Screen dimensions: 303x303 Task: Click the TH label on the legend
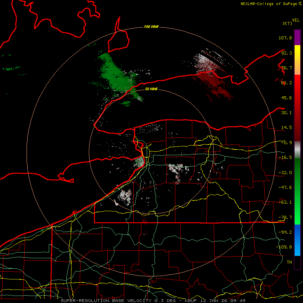pyautogui.click(x=289, y=262)
